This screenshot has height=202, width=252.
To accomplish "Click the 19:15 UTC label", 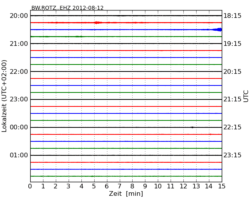I will pos(232,44).
